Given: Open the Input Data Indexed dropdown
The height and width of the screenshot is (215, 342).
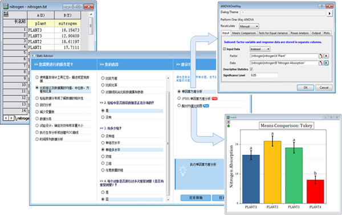Looking at the screenshot, I should pos(260,49).
